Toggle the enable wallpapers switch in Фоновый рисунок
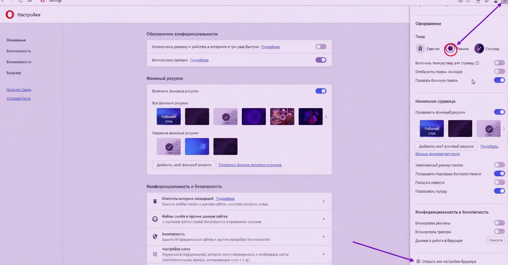508x265 pixels. pyautogui.click(x=321, y=91)
